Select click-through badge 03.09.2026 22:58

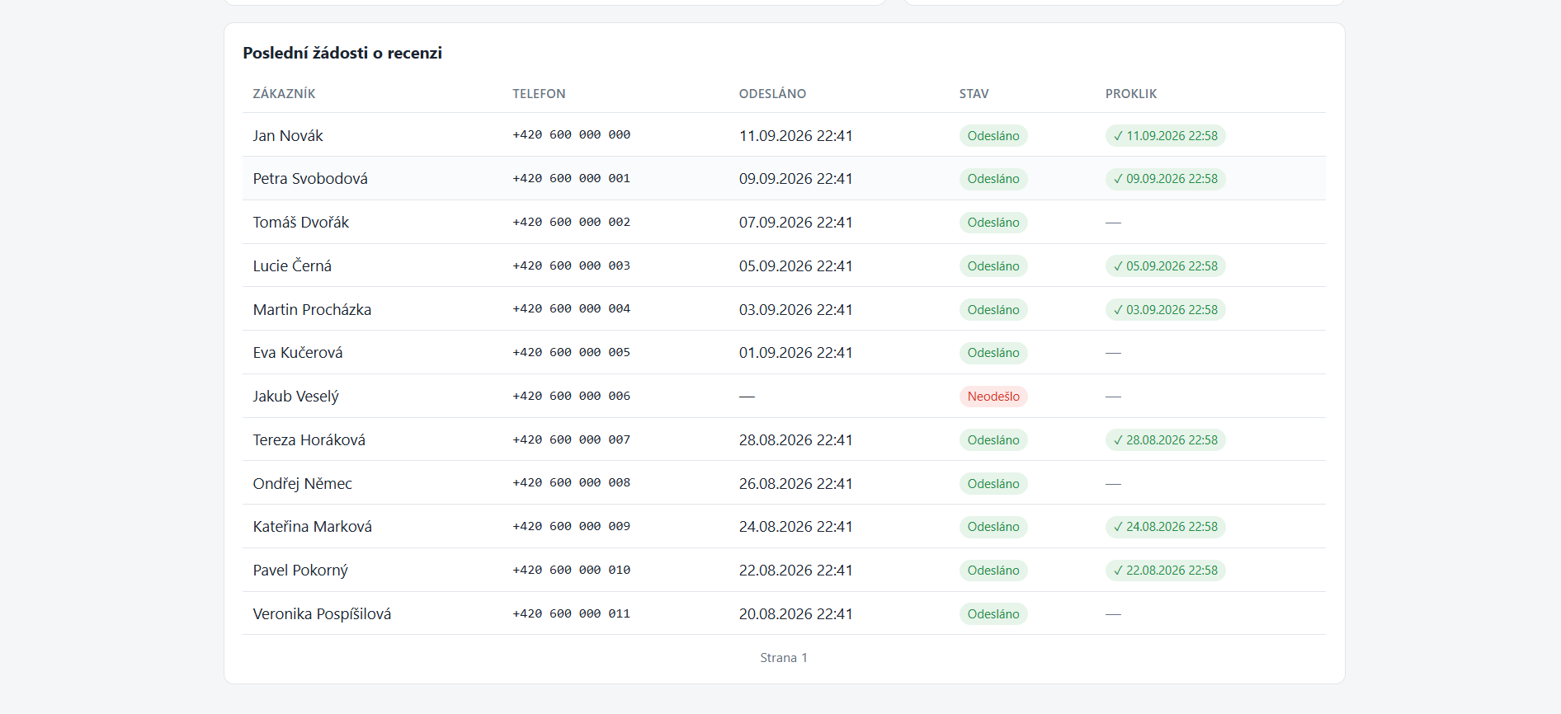[x=1165, y=310]
